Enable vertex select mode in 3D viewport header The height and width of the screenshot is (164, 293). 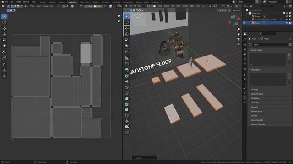[148, 6]
